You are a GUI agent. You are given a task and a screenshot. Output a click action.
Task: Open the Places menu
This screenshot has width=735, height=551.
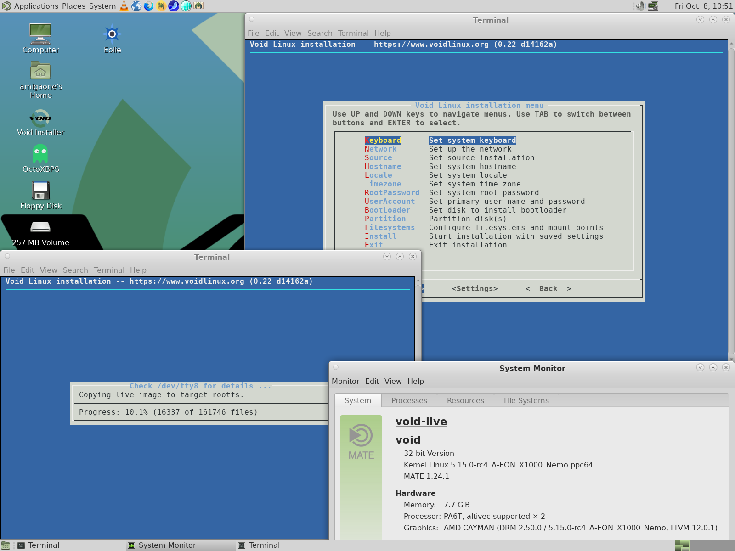point(73,6)
